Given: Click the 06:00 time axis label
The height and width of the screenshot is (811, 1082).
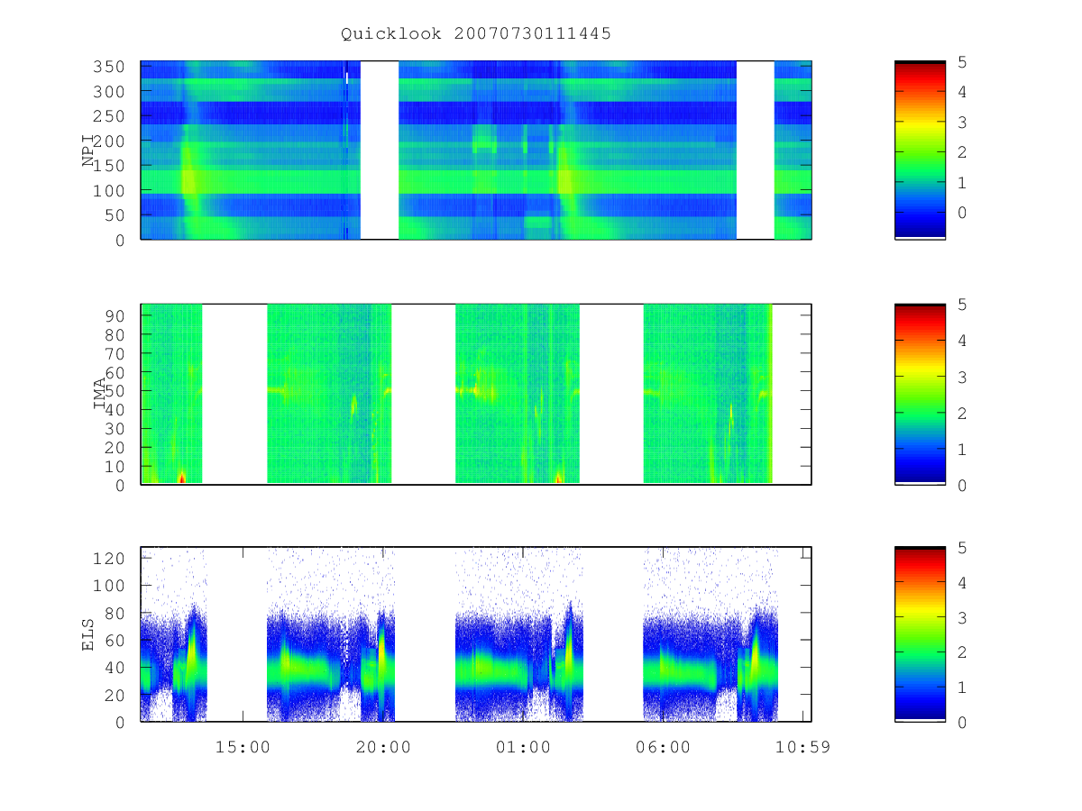Looking at the screenshot, I should pos(663,747).
